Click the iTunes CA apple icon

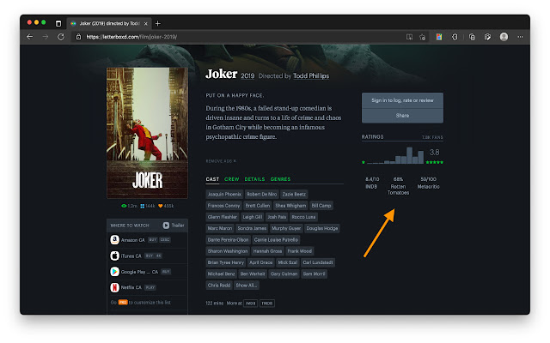(x=114, y=256)
